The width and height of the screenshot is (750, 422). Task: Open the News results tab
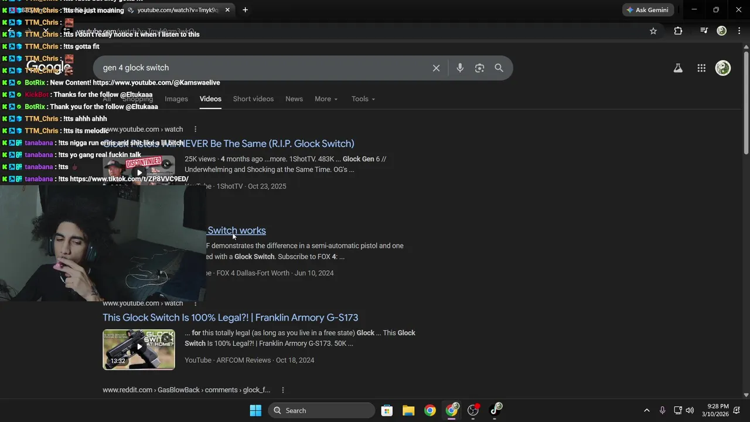tap(294, 99)
